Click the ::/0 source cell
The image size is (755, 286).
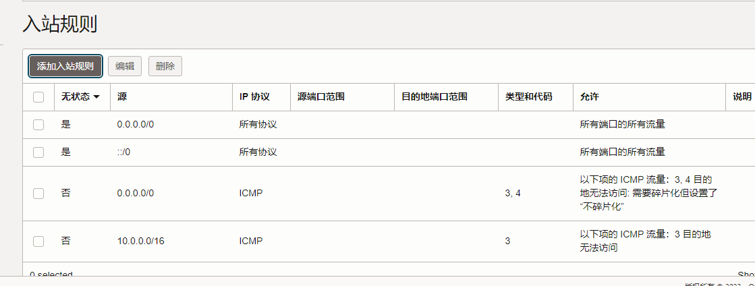(x=123, y=152)
